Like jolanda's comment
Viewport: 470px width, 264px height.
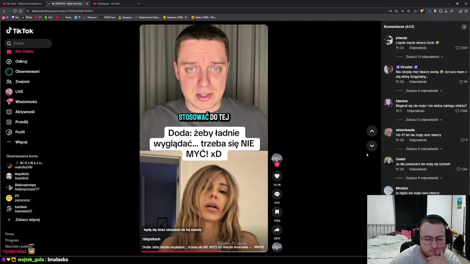pos(458,48)
